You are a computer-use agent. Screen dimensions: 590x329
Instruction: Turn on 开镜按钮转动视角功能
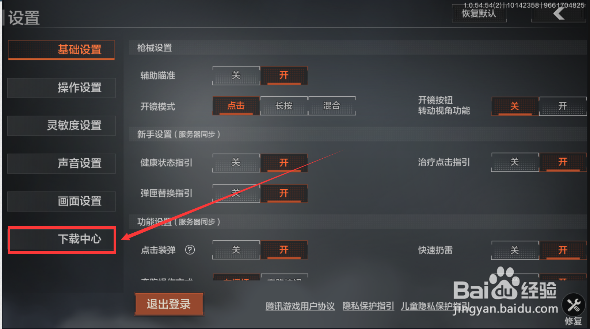click(563, 106)
